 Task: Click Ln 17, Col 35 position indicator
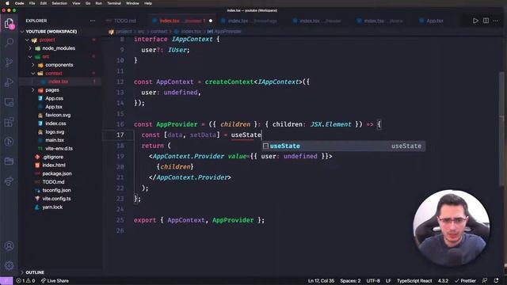click(321, 281)
